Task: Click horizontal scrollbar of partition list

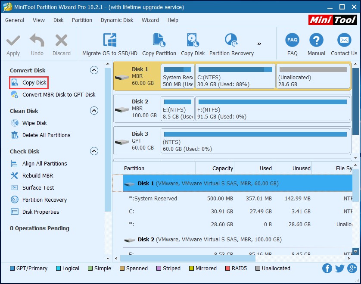Action: coord(188,259)
